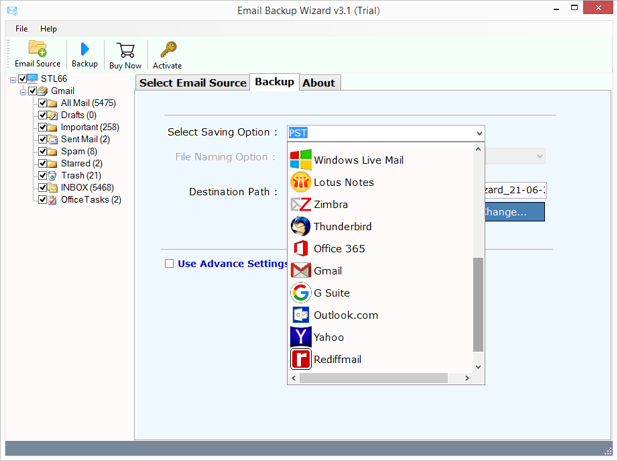Click the Destination Path text field
The height and width of the screenshot is (461, 618).
515,190
